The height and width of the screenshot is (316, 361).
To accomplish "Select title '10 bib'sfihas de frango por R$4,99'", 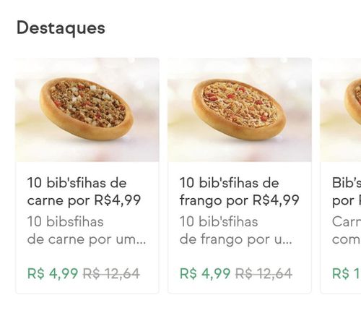I will click(x=239, y=192).
